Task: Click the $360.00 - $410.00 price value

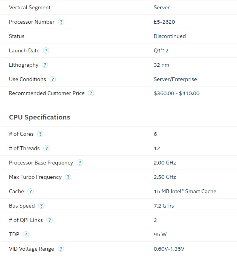Action: [x=177, y=93]
